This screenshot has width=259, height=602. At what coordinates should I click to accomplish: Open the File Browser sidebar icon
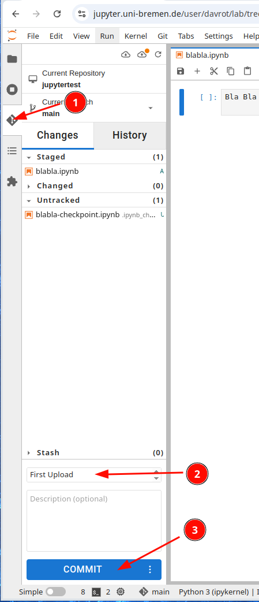pyautogui.click(x=12, y=59)
